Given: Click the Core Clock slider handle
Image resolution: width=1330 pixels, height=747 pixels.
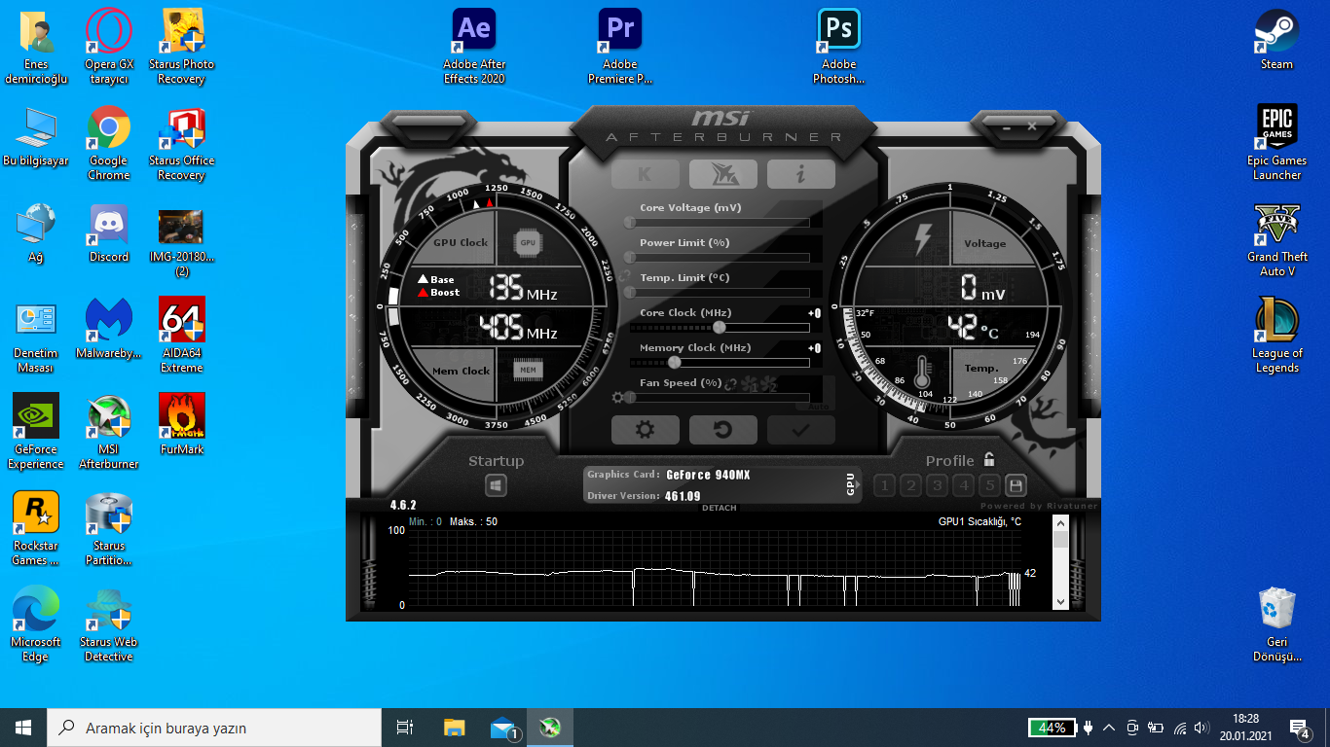Looking at the screenshot, I should [720, 327].
